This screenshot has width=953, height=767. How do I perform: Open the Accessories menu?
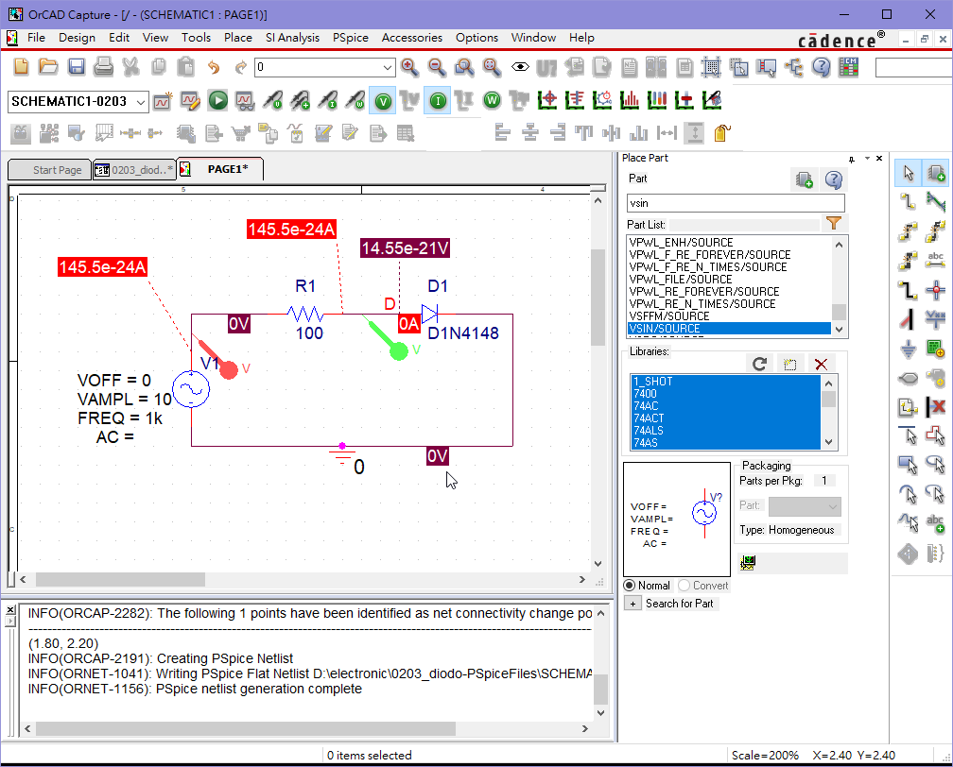click(412, 38)
